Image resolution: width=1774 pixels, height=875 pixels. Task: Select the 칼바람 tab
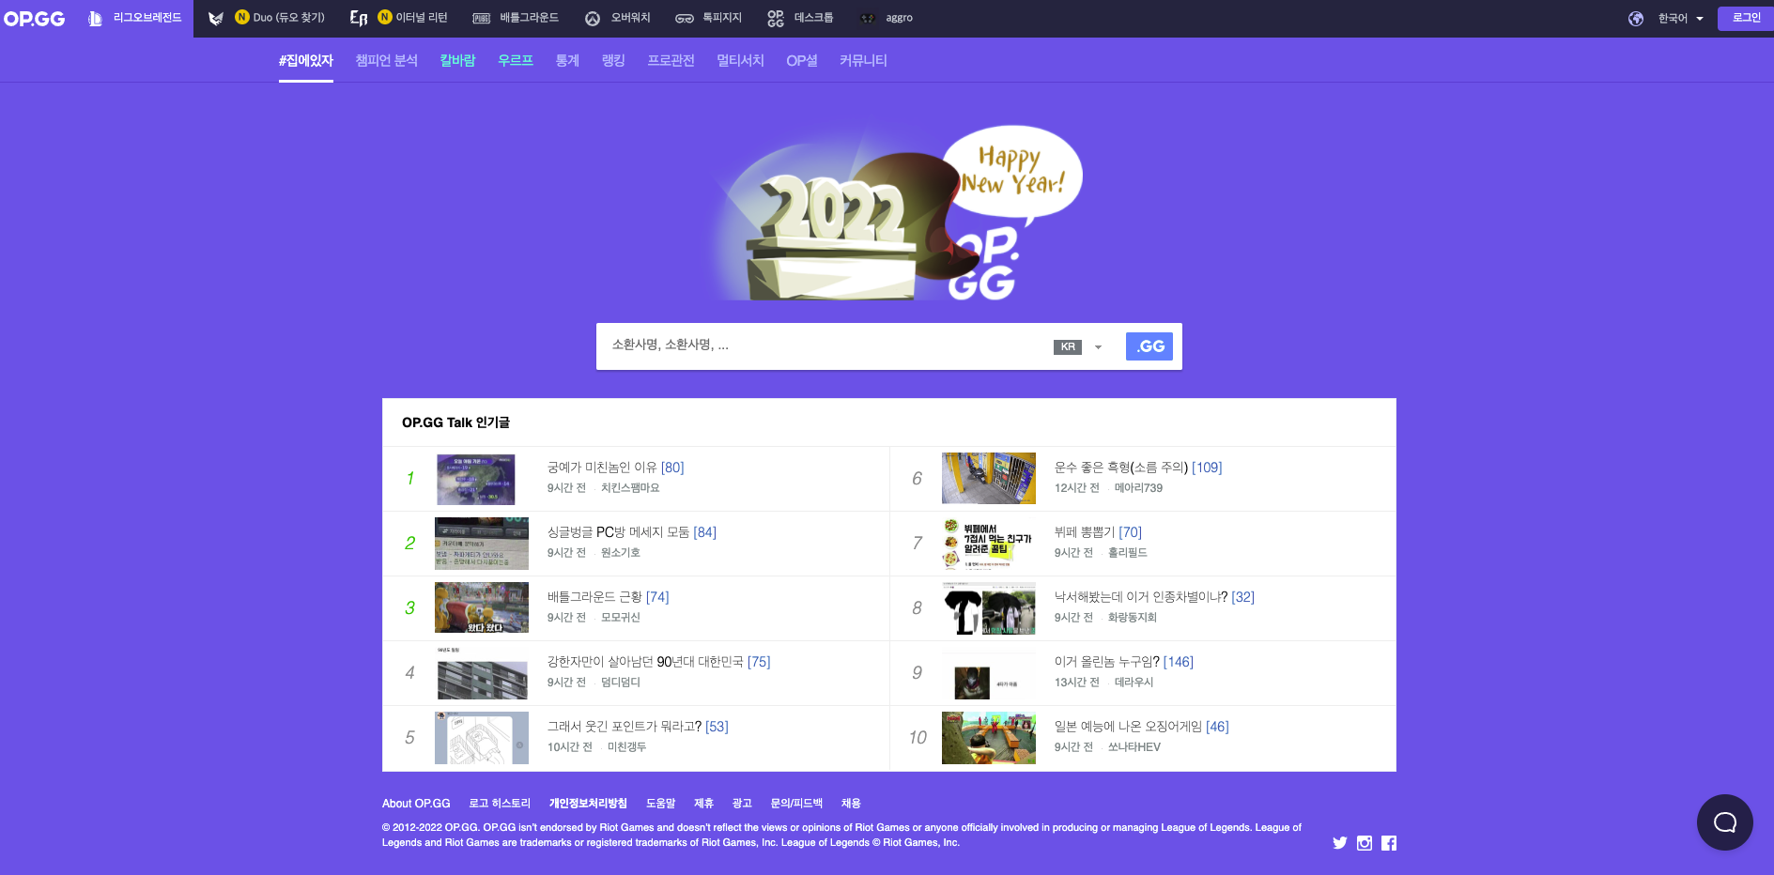pos(458,61)
